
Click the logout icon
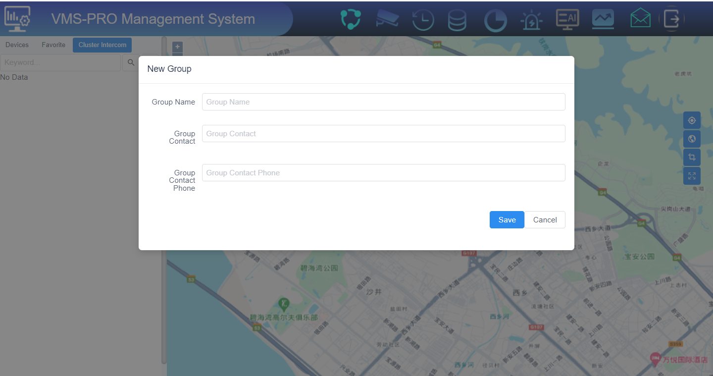click(x=672, y=18)
